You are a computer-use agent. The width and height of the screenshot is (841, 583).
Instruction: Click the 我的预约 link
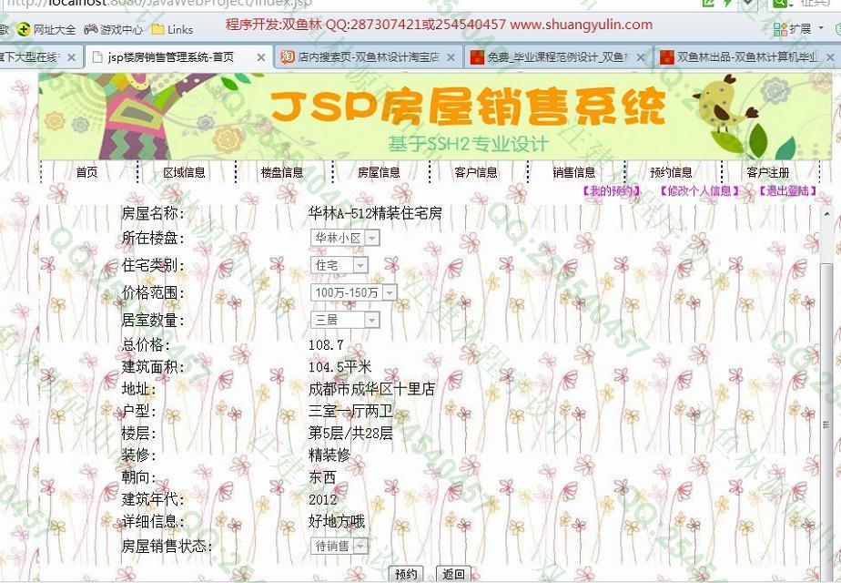[x=612, y=190]
